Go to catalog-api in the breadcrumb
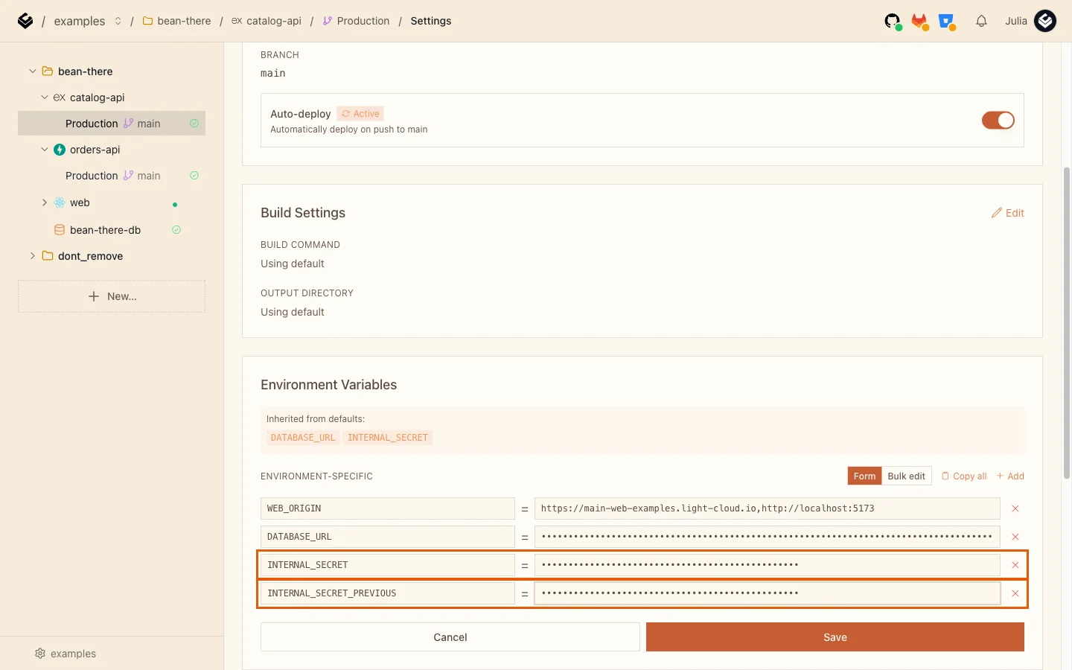Screen dimensions: 1072x670 tap(273, 21)
